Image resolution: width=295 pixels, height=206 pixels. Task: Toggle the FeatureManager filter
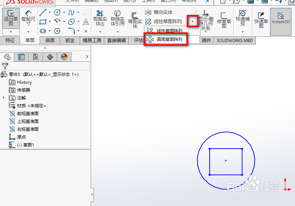[x=6, y=66]
